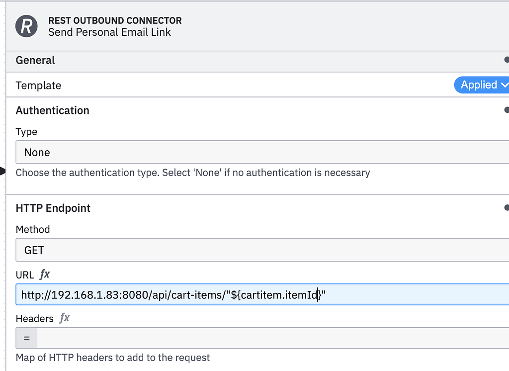Collapse the General section

tap(35, 60)
